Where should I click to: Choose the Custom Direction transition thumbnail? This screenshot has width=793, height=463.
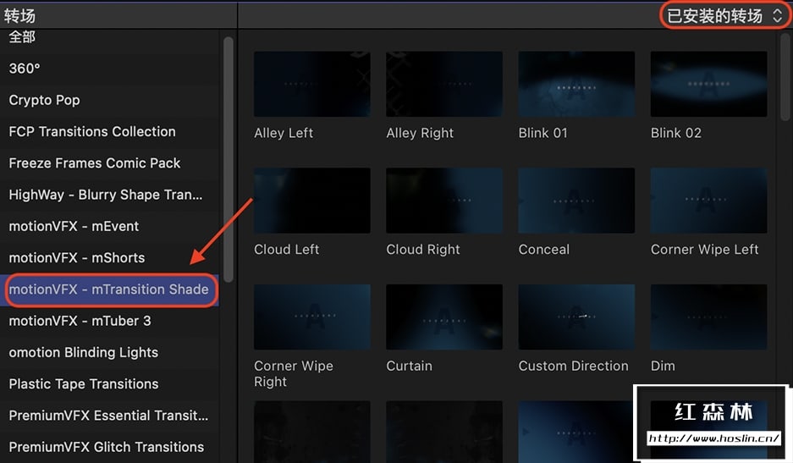576,317
